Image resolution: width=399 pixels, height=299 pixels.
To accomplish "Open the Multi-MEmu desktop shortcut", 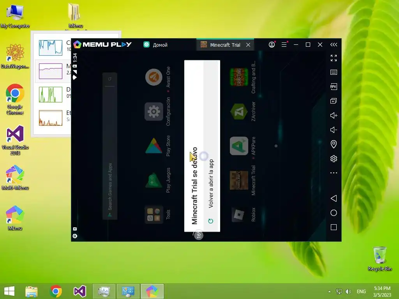I will pyautogui.click(x=15, y=178).
